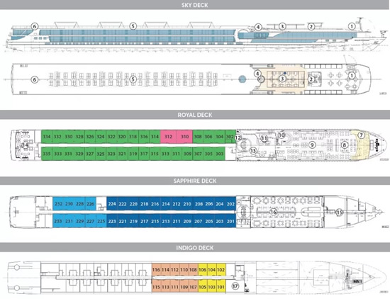Select dark blue cabin 209
Screen dimensions: 390x299
pos(187,221)
